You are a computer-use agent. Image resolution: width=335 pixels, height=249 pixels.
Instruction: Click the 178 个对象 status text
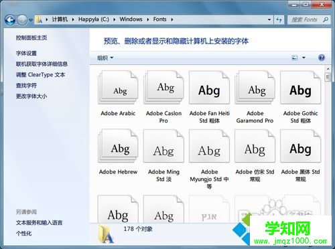(x=138, y=229)
